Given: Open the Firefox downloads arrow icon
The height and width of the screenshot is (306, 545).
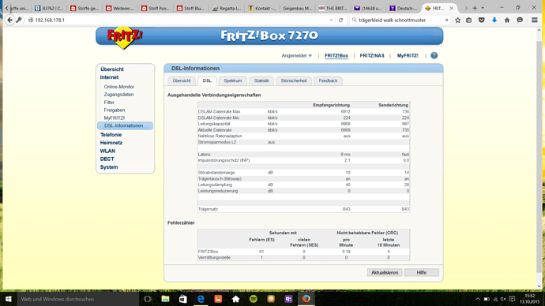Looking at the screenshot, I should [x=494, y=21].
